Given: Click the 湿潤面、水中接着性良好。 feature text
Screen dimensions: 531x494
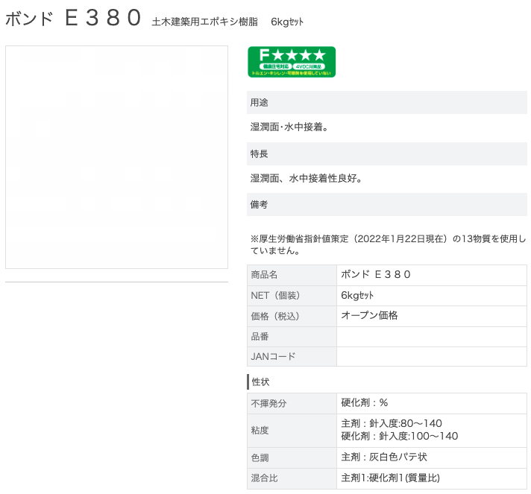Looking at the screenshot, I should 306,178.
